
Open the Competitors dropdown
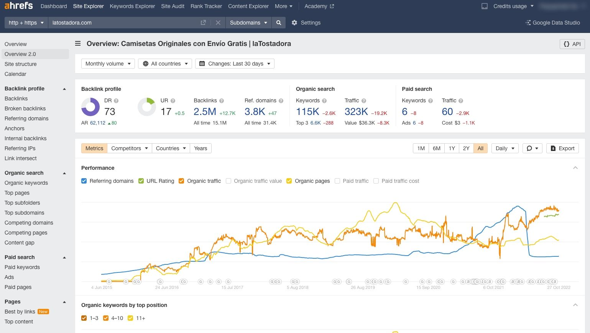pyautogui.click(x=130, y=148)
